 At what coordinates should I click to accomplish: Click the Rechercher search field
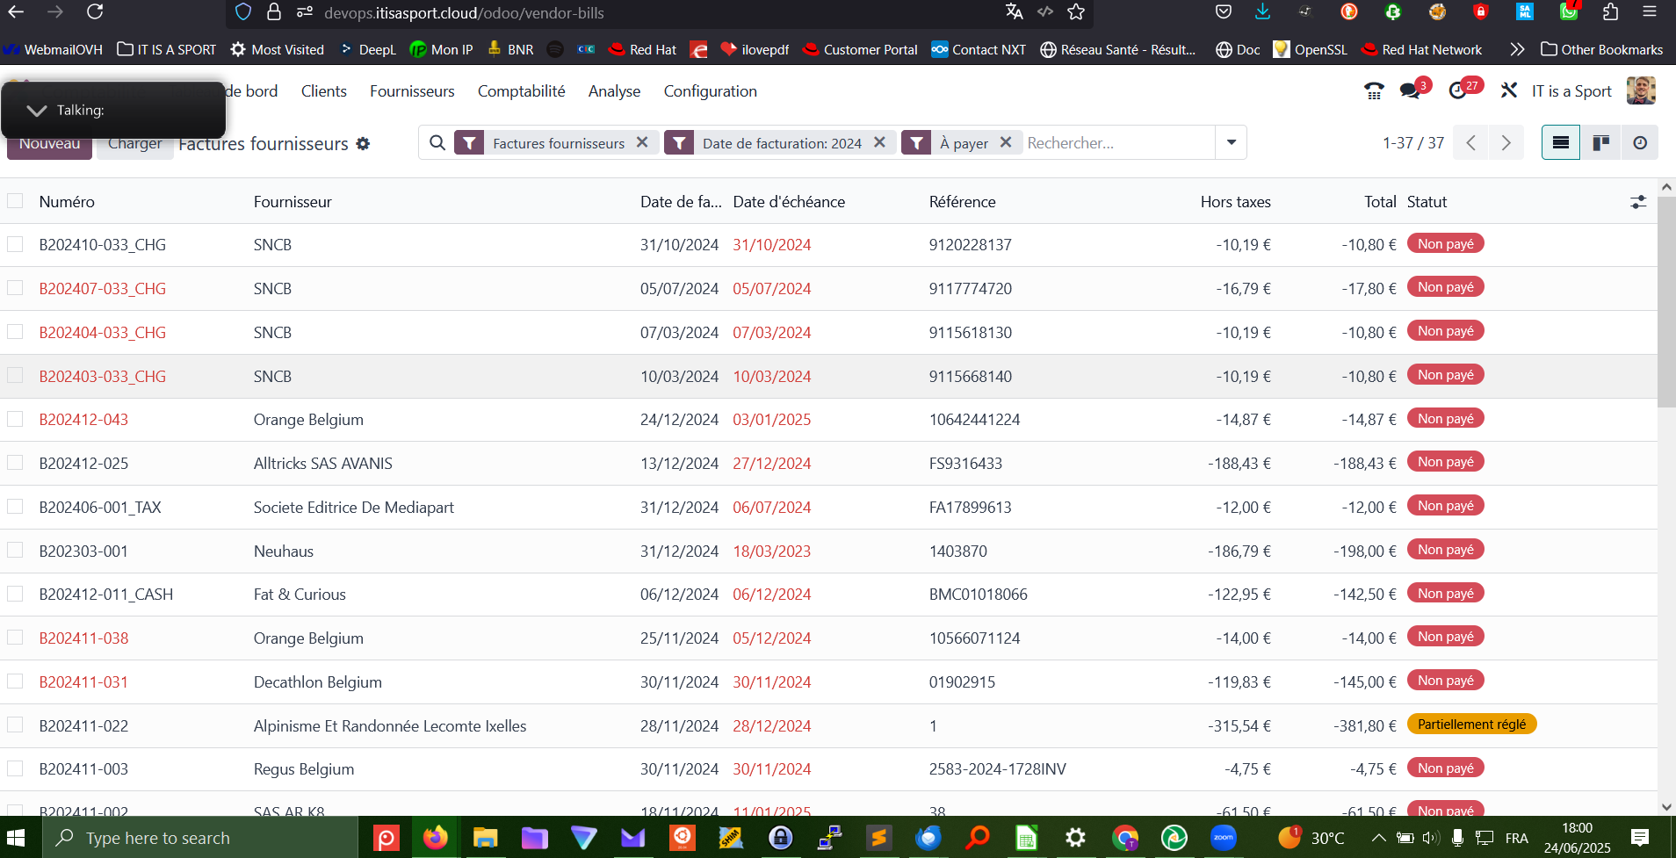point(1116,143)
